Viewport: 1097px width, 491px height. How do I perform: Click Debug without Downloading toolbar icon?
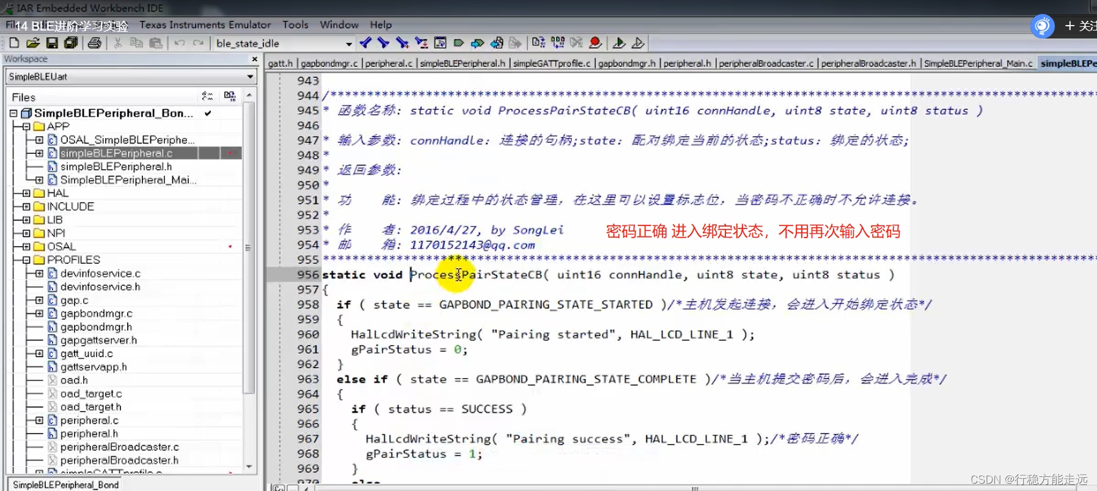coord(637,43)
